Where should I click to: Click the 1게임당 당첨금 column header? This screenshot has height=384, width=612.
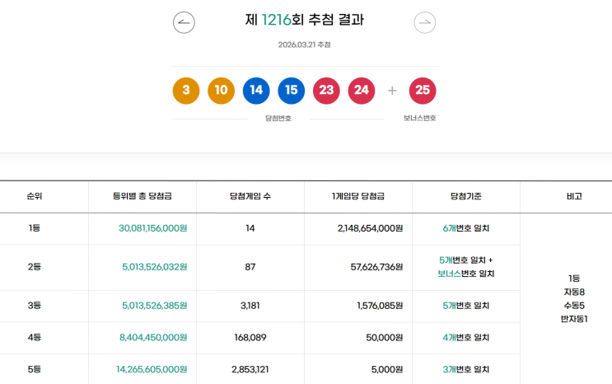[x=358, y=196]
